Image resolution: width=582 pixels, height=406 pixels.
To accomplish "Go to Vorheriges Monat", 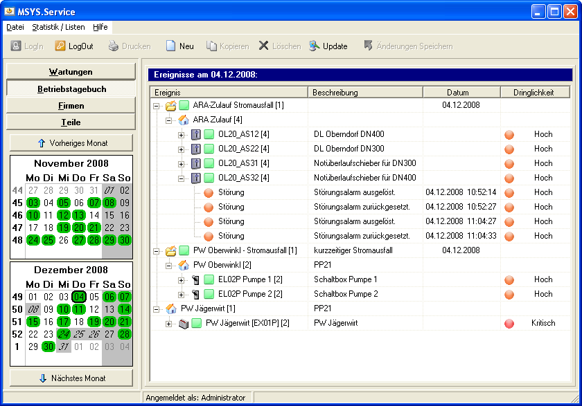I will click(71, 143).
